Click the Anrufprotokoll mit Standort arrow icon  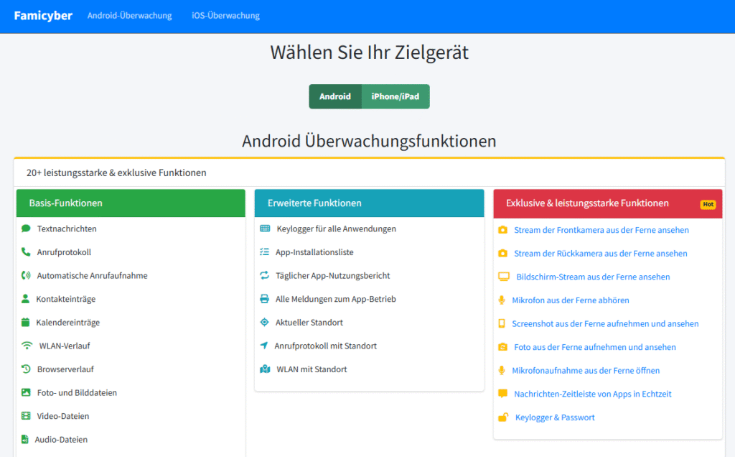click(264, 346)
